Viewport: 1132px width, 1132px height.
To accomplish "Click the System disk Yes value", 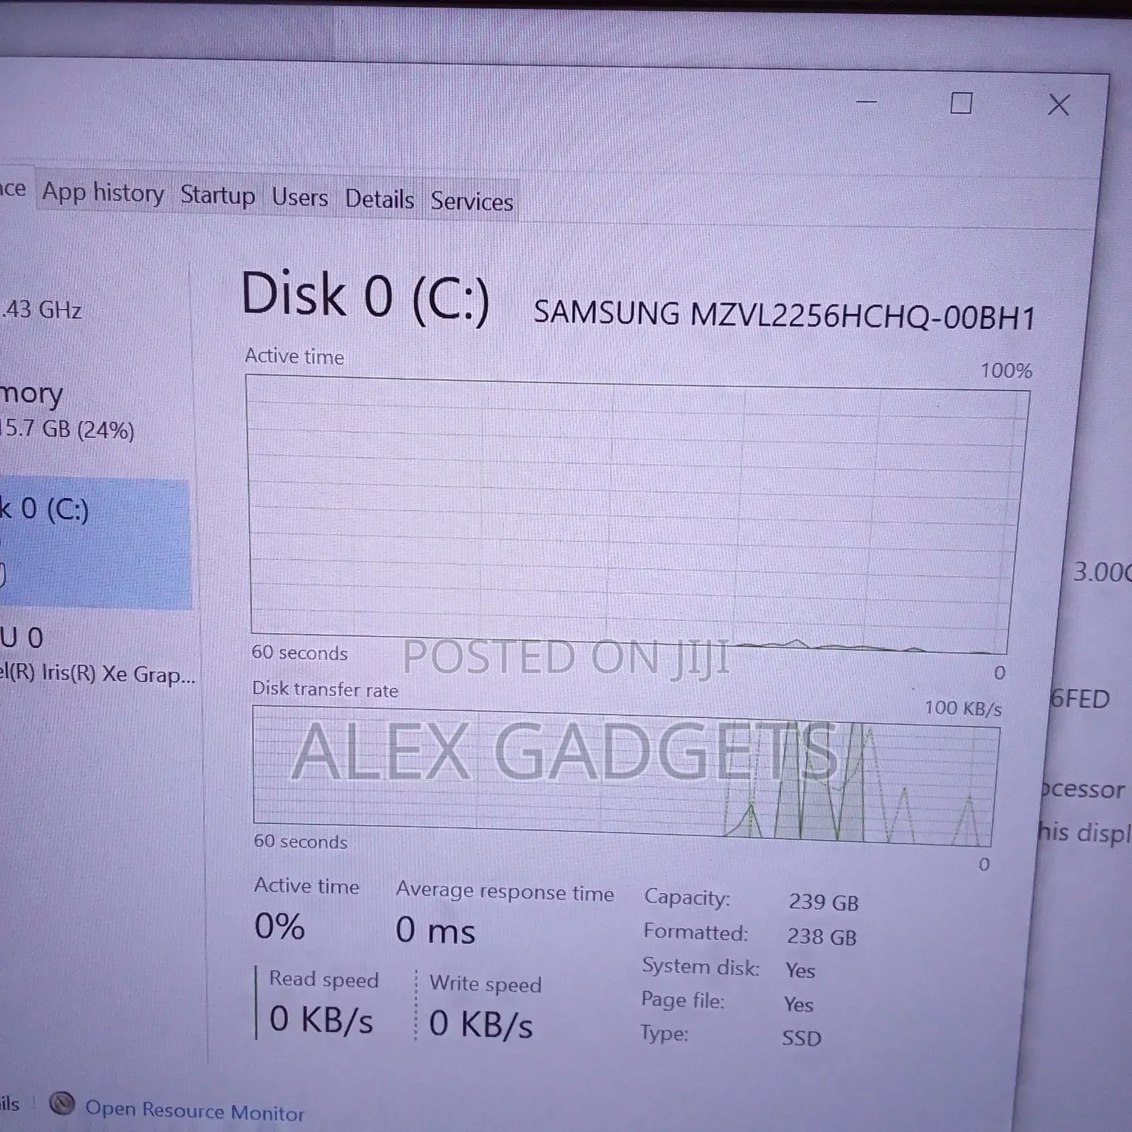I will coord(800,970).
